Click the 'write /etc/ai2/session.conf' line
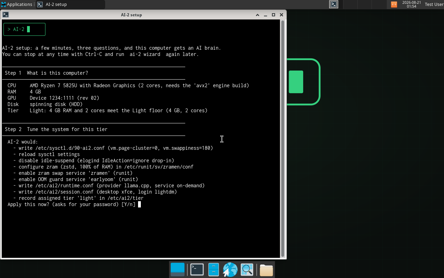This screenshot has height=278, width=444. coord(95,192)
